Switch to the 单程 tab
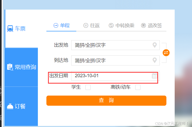 (61, 26)
